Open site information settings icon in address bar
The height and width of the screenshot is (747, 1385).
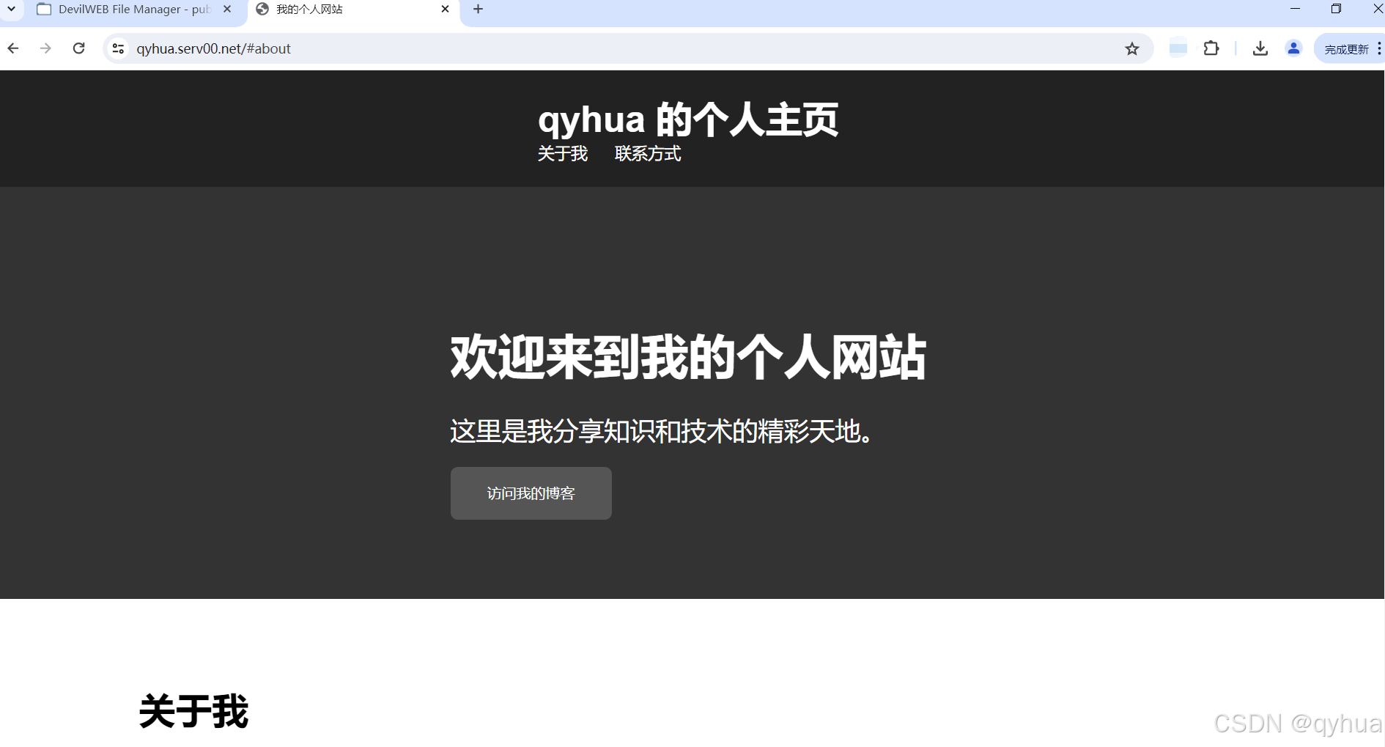click(117, 48)
